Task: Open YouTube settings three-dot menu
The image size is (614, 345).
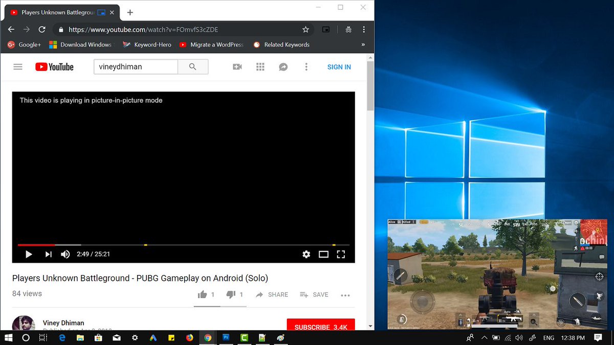Action: (x=306, y=67)
